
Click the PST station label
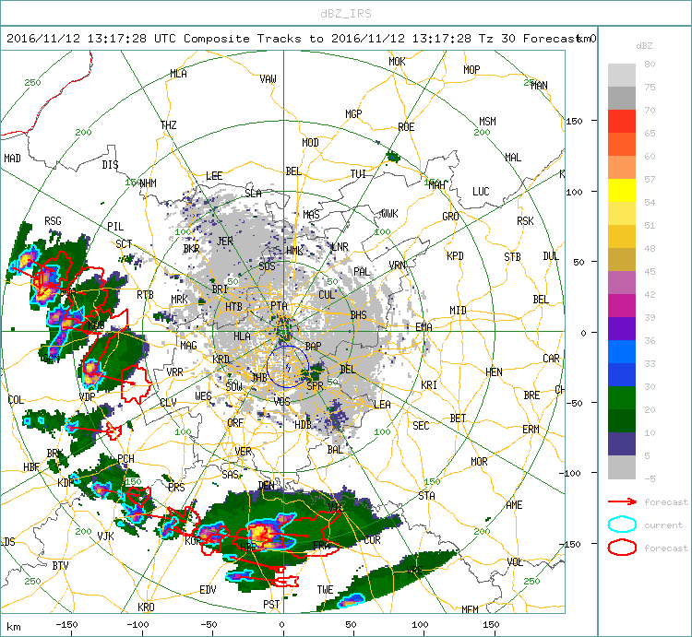pos(271,605)
